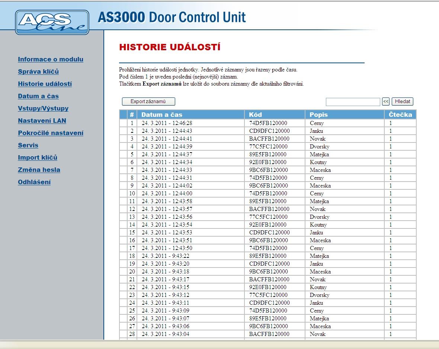The height and width of the screenshot is (349, 439).
Task: Open Informace o modulu page
Action: point(51,60)
